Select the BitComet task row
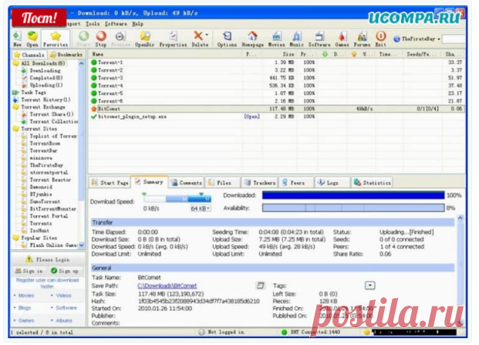 coord(276,109)
